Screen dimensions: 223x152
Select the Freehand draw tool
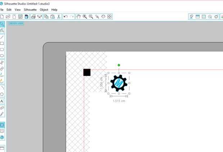2,75
